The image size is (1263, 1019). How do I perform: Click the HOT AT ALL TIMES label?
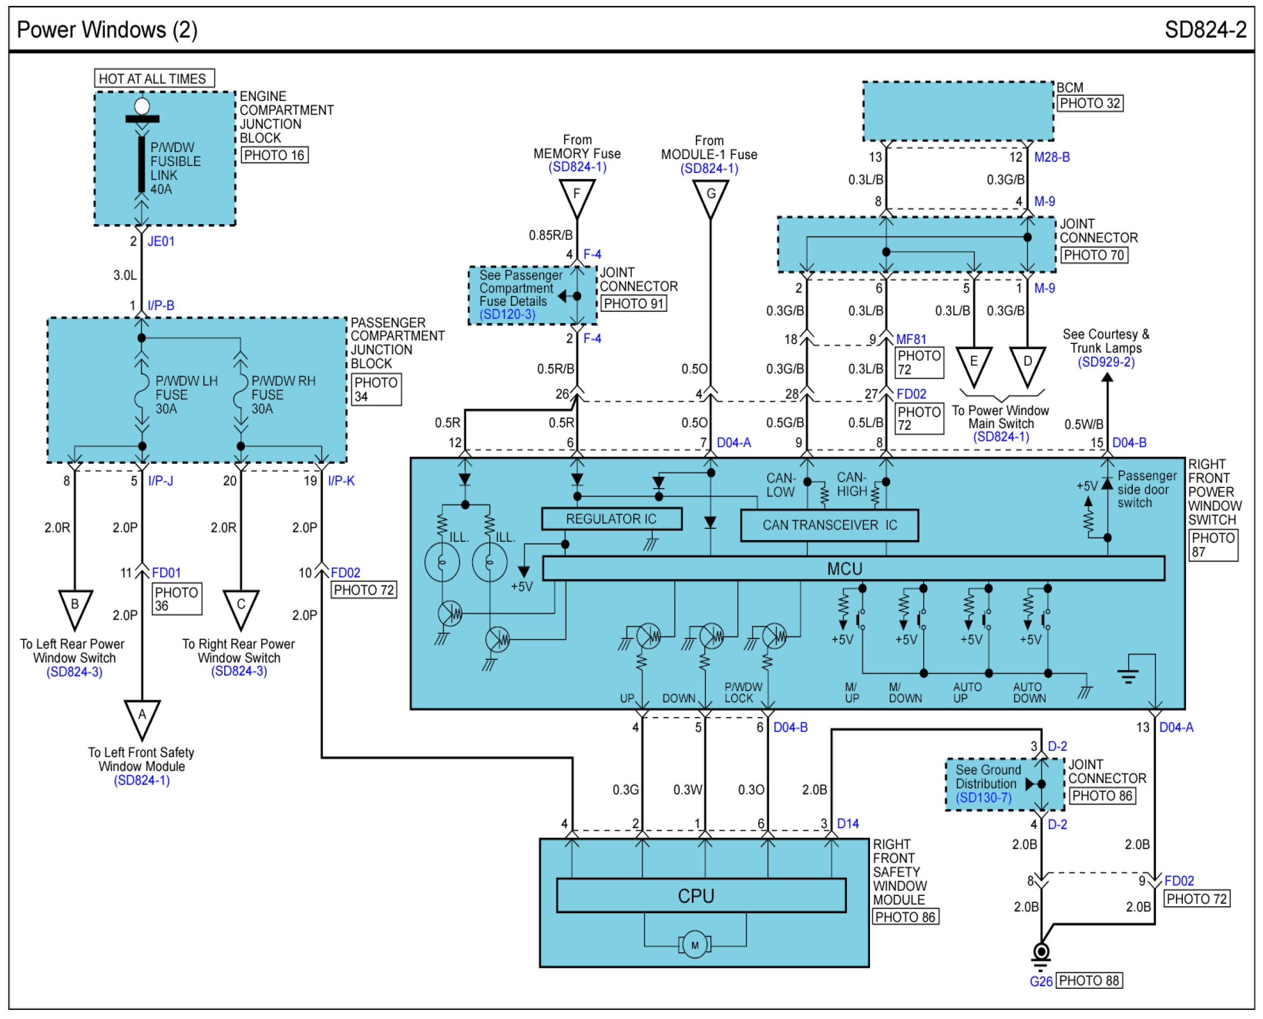153,78
